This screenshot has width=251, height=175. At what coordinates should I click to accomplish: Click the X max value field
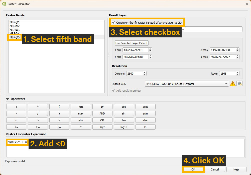223,50
